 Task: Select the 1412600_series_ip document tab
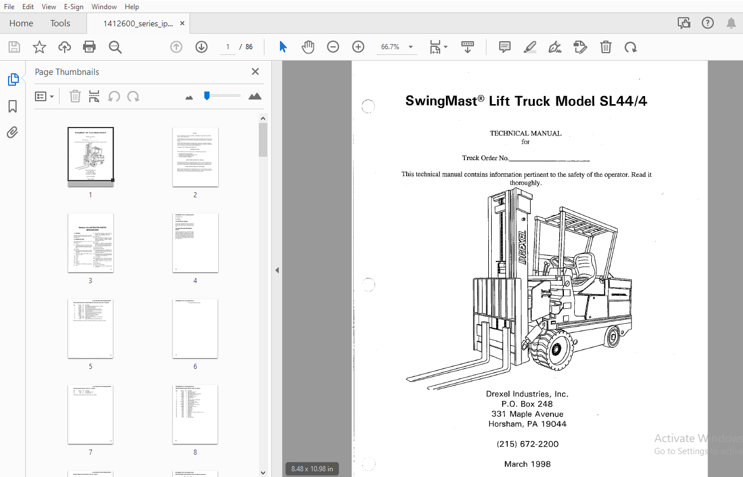[x=137, y=23]
